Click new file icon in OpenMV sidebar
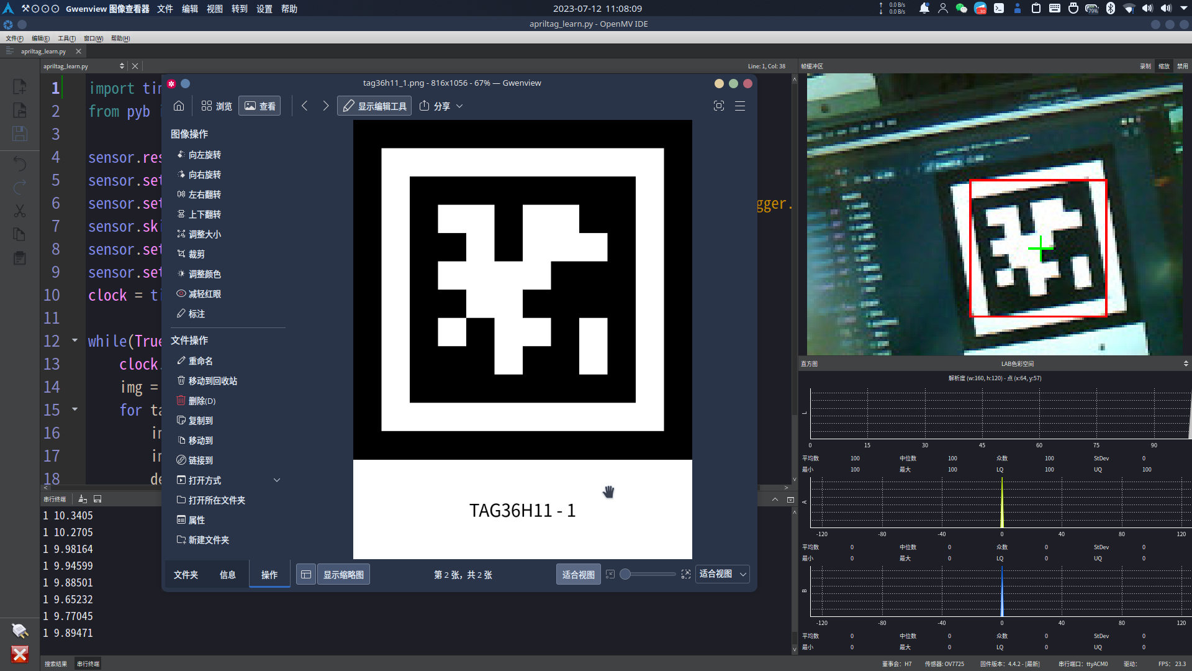 (x=20, y=86)
